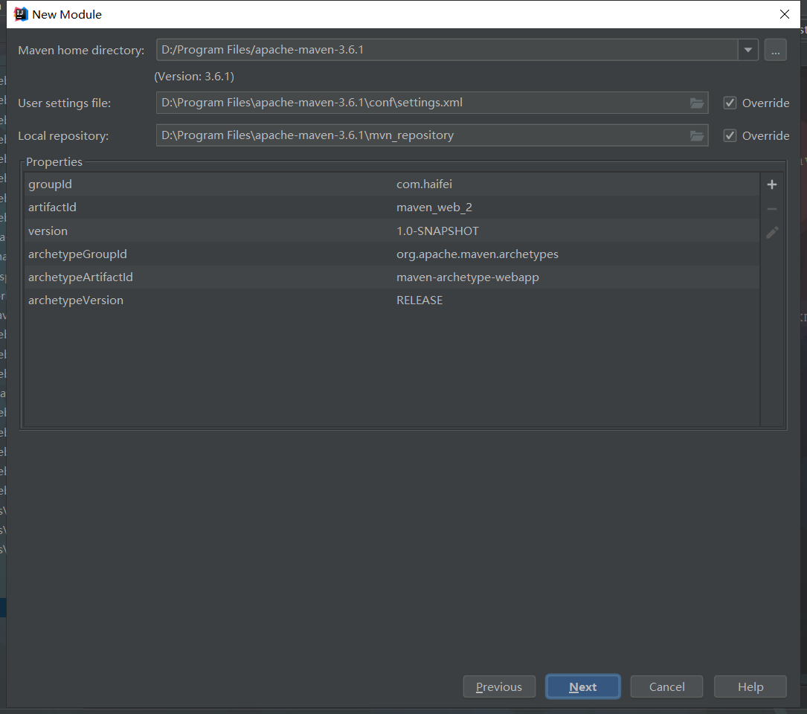Screen dimensions: 807x714
Task: Add a new Maven property with plus icon
Action: (x=771, y=184)
